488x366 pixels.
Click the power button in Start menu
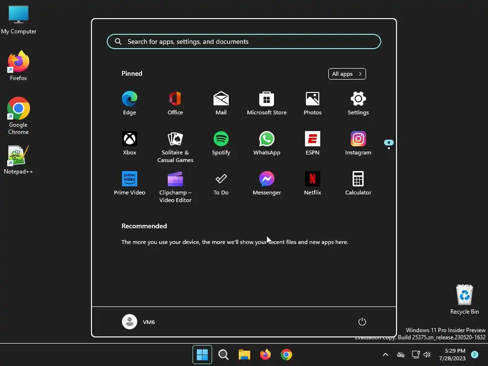[362, 322]
